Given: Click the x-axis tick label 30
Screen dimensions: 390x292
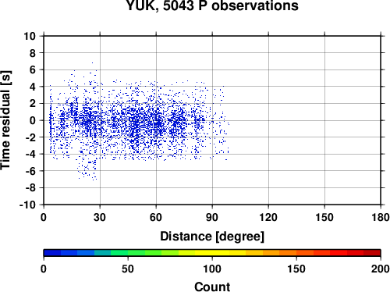Looking at the screenshot, I should [x=100, y=217].
